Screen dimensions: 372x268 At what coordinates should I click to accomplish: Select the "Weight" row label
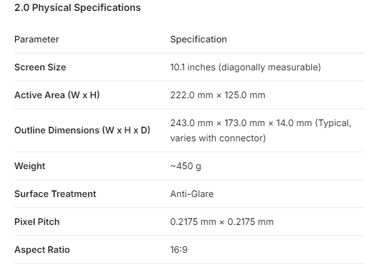tap(30, 166)
